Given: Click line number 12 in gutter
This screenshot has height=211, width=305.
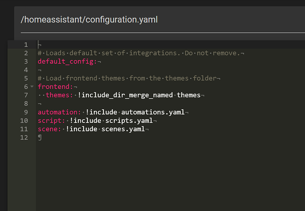Looking at the screenshot, I should (x=24, y=137).
